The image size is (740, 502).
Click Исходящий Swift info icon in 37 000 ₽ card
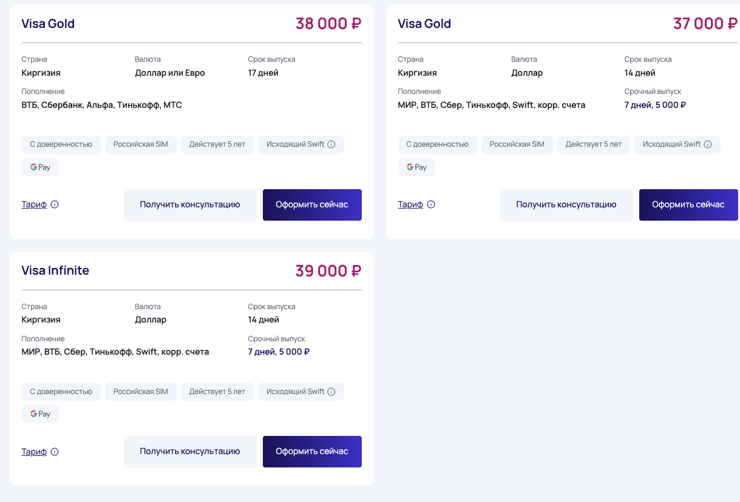pos(708,144)
